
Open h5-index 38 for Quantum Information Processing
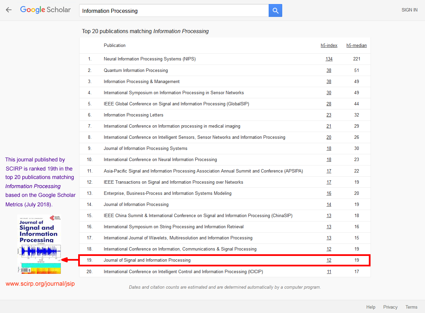tap(329, 71)
